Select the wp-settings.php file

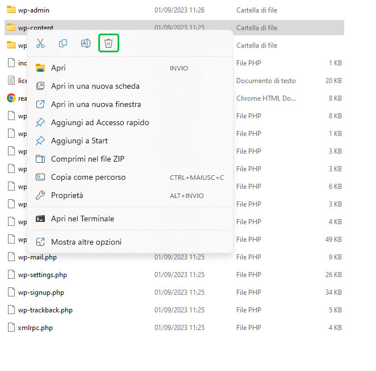coord(42,275)
